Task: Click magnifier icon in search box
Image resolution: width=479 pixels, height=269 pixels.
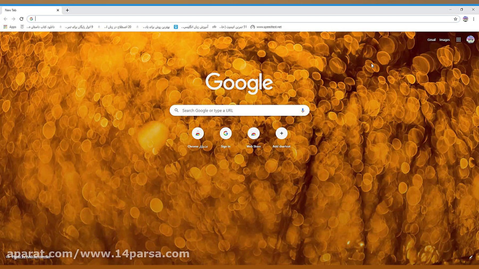Action: pos(176,111)
